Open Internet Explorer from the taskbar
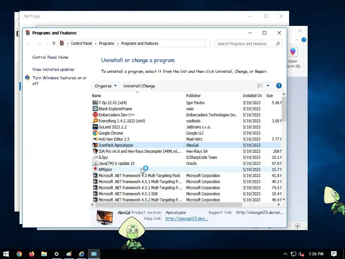This screenshot has height=259, width=345. [82, 254]
